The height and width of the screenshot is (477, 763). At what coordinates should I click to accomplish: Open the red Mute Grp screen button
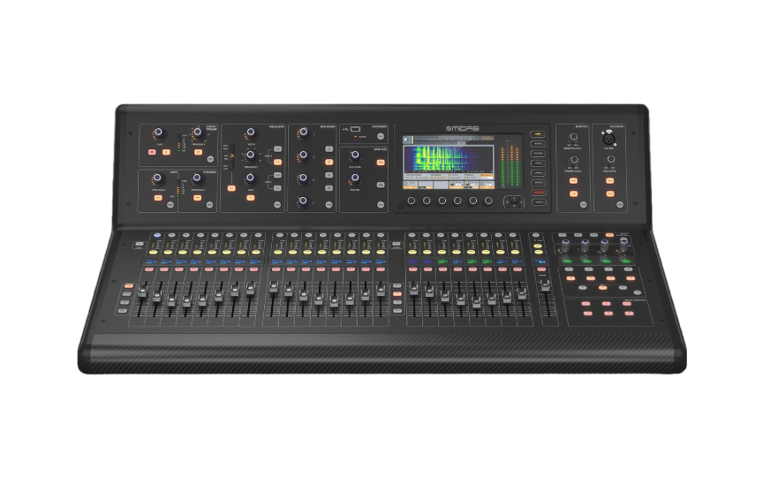[x=538, y=193]
